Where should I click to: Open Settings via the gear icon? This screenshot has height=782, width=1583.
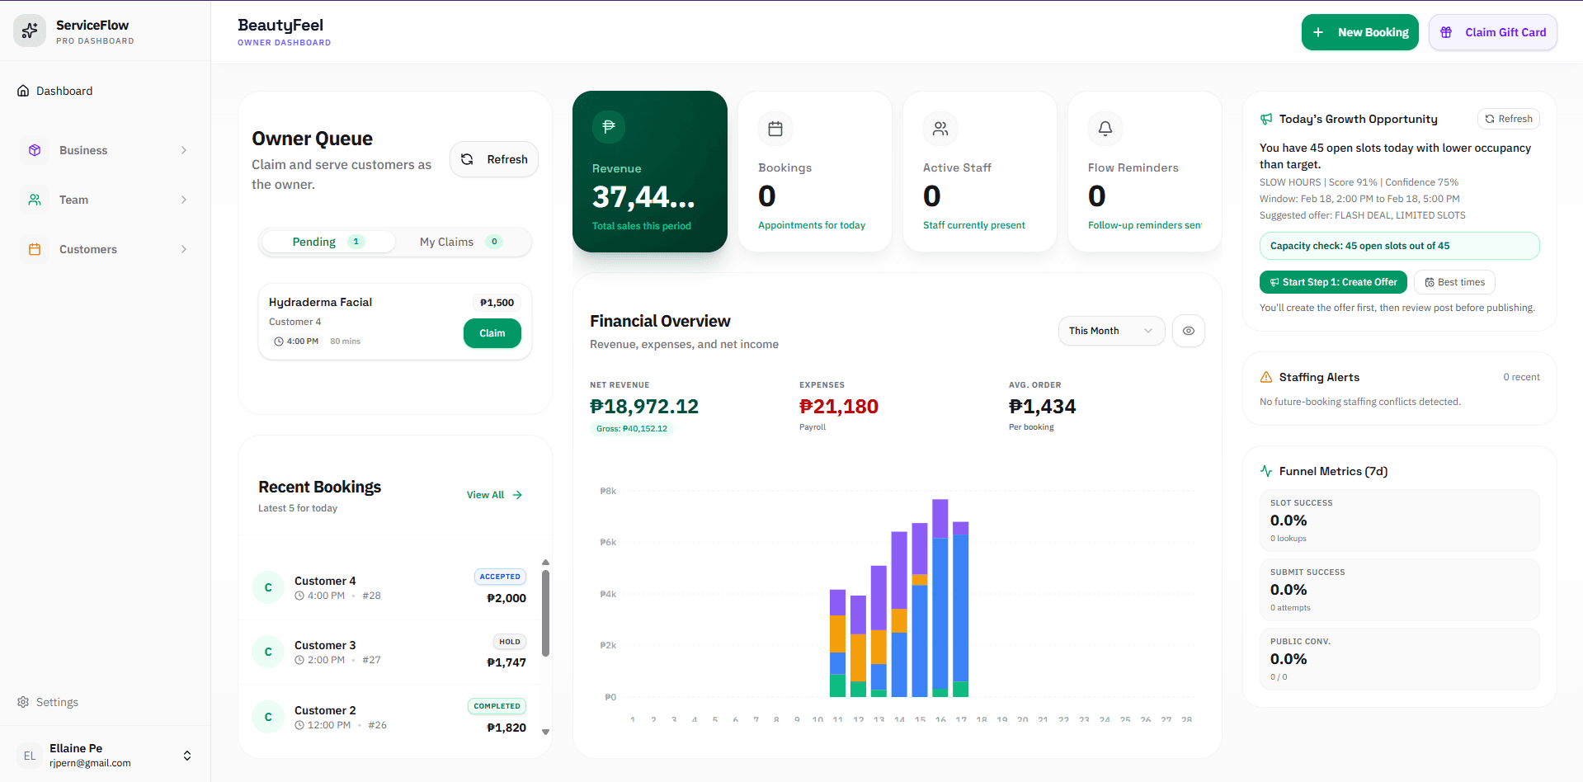tap(23, 702)
